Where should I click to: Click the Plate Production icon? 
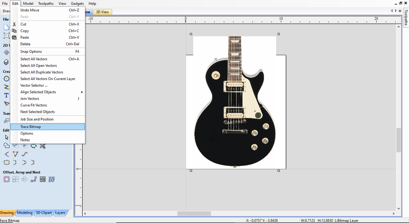pyautogui.click(x=42, y=179)
